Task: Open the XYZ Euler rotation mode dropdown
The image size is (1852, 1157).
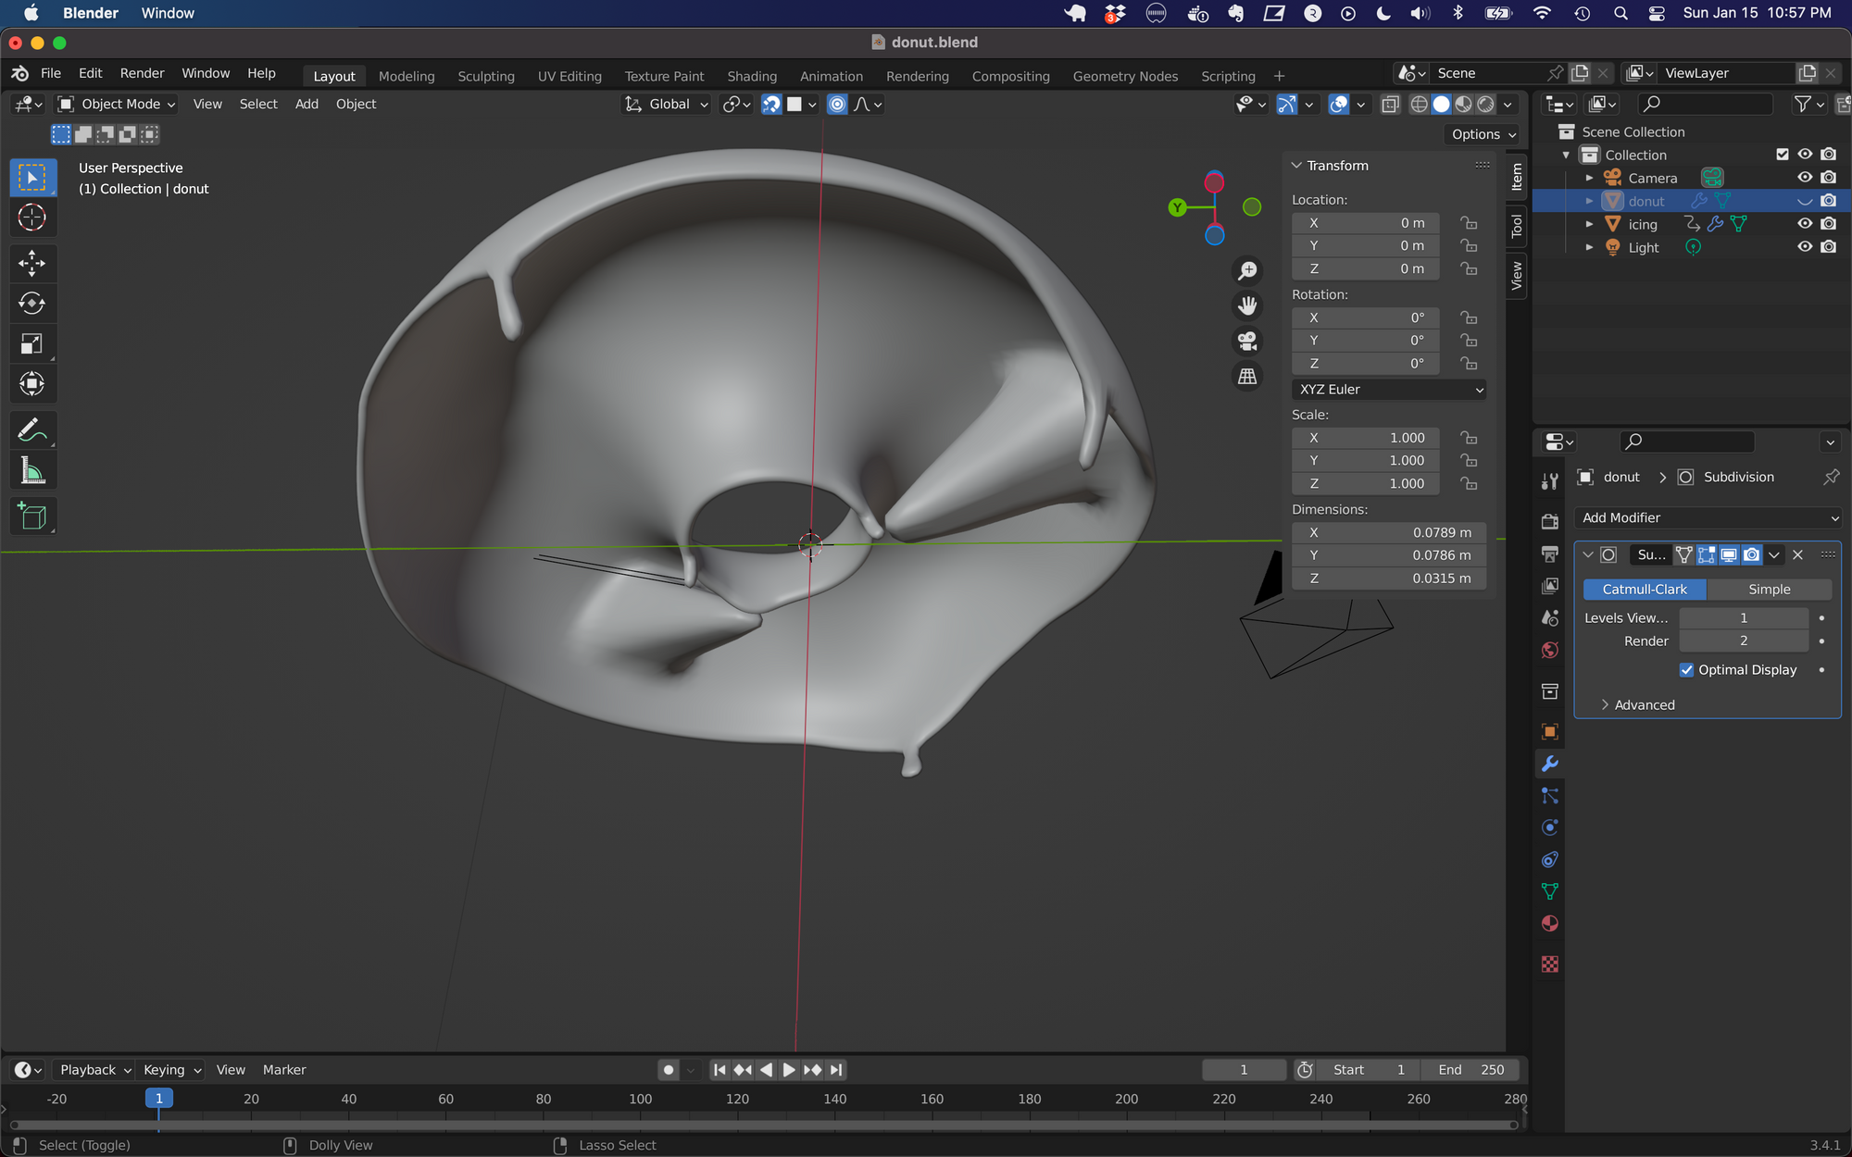Action: (1388, 390)
